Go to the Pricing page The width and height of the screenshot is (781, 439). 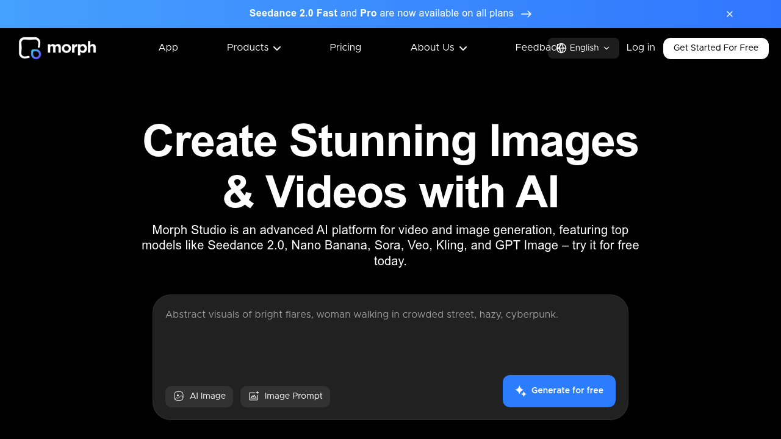345,48
